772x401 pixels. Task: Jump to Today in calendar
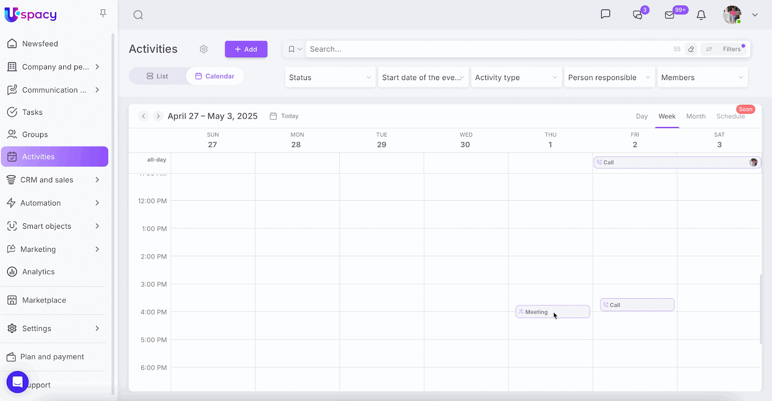[x=284, y=116]
